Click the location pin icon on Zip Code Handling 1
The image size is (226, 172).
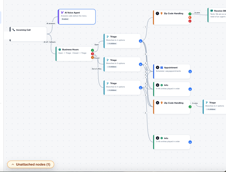162,13
